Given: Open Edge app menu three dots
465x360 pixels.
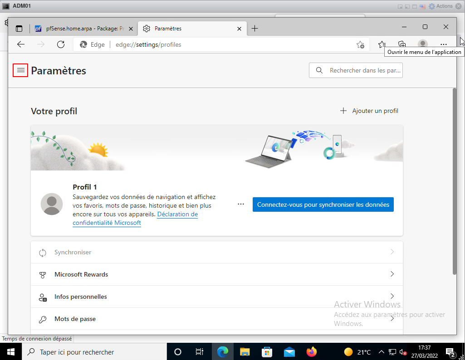Looking at the screenshot, I should pyautogui.click(x=444, y=44).
